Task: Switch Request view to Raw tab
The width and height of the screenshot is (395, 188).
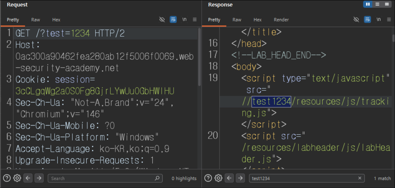Action: (x=35, y=20)
